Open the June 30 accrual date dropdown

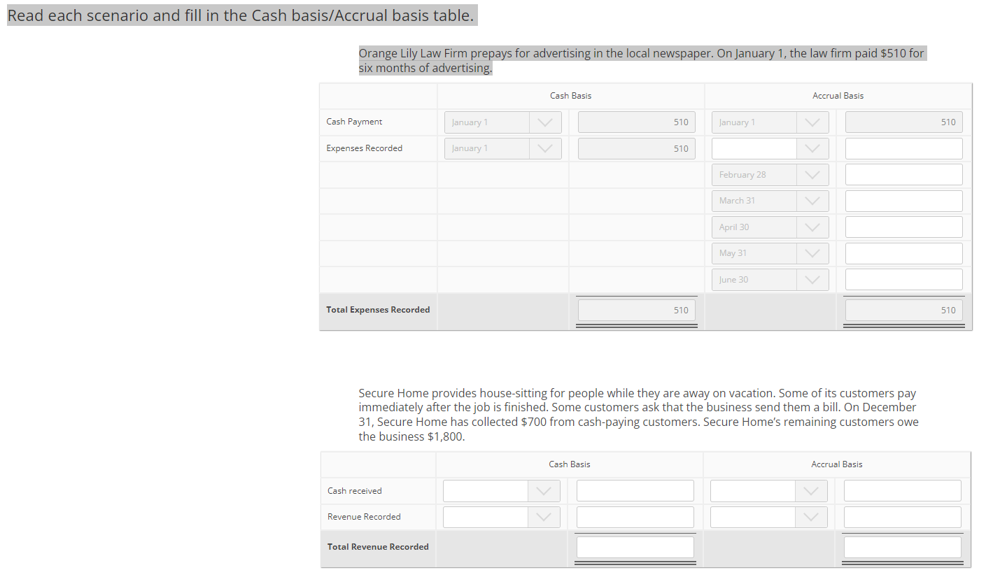tap(812, 279)
